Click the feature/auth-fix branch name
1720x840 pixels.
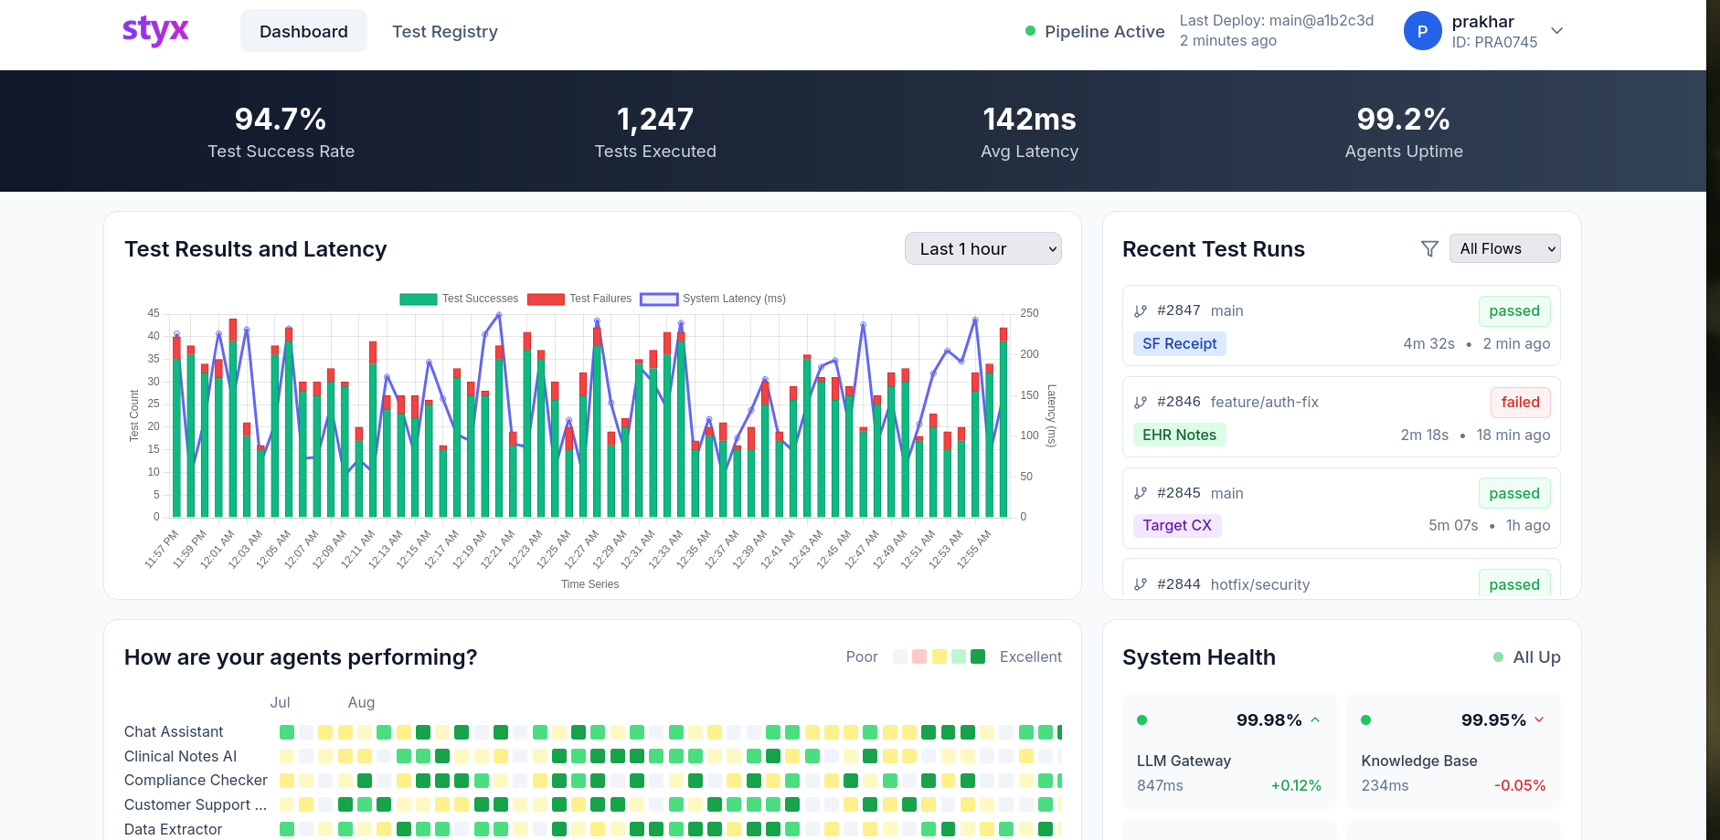(1265, 402)
